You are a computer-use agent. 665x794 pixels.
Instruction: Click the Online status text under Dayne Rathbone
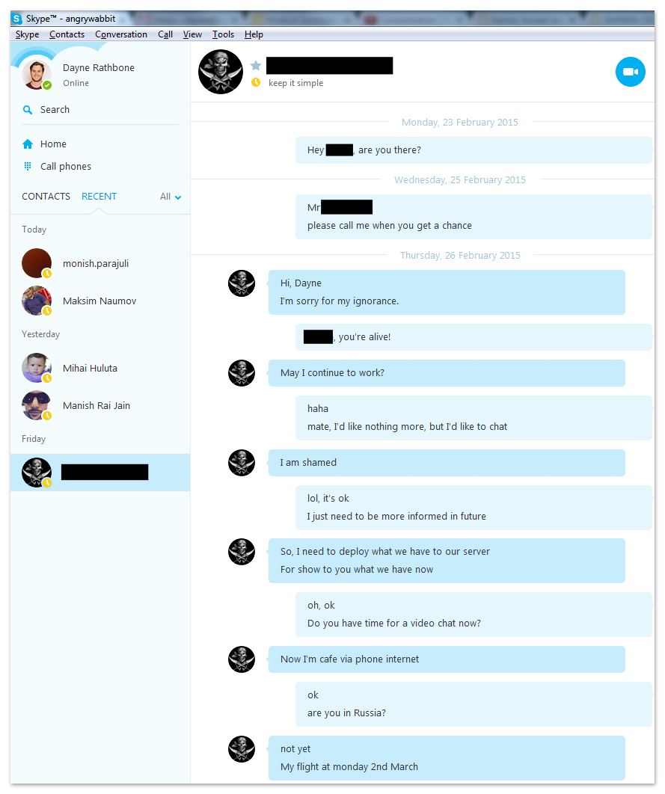tap(76, 83)
